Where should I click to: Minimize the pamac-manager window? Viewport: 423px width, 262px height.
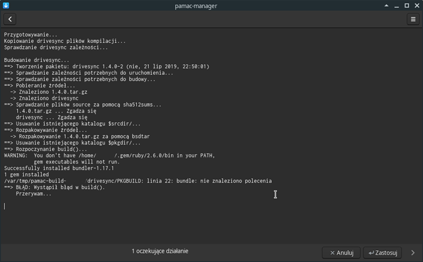(x=397, y=6)
